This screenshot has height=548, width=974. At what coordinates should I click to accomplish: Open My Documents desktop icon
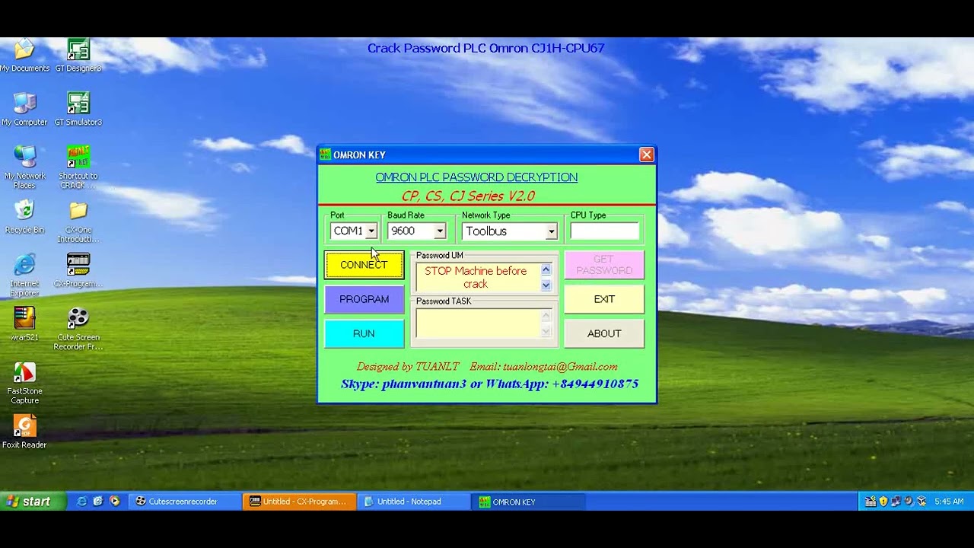point(24,56)
